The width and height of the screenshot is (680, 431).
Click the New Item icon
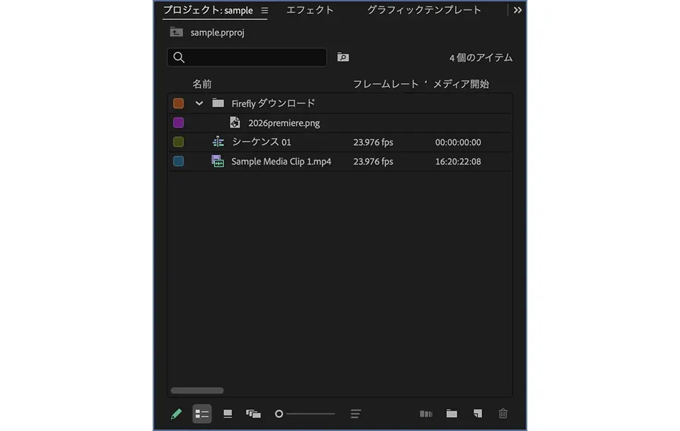pyautogui.click(x=477, y=414)
